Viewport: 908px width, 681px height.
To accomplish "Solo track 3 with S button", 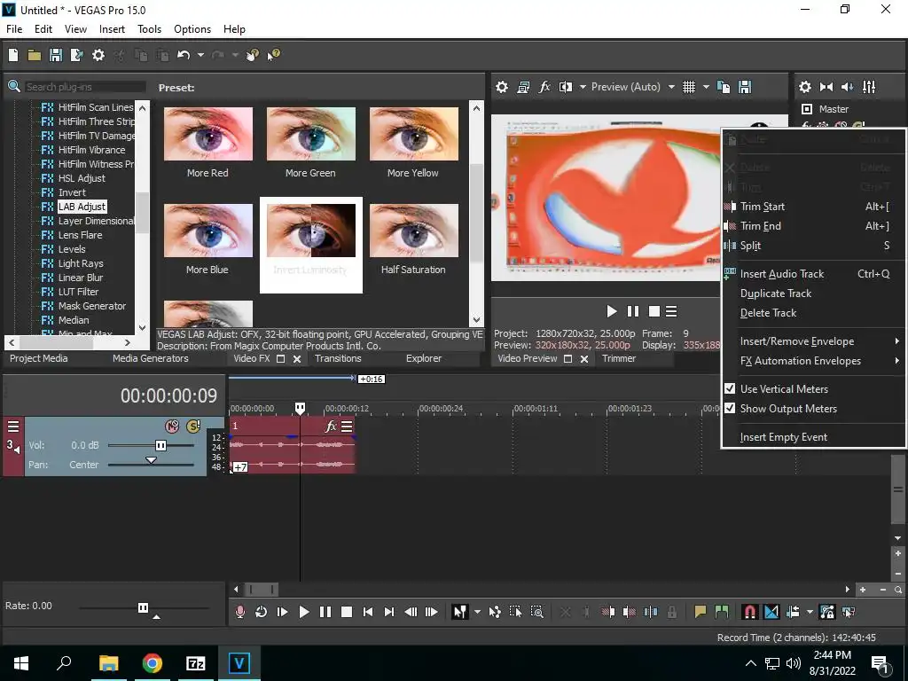I will (193, 427).
